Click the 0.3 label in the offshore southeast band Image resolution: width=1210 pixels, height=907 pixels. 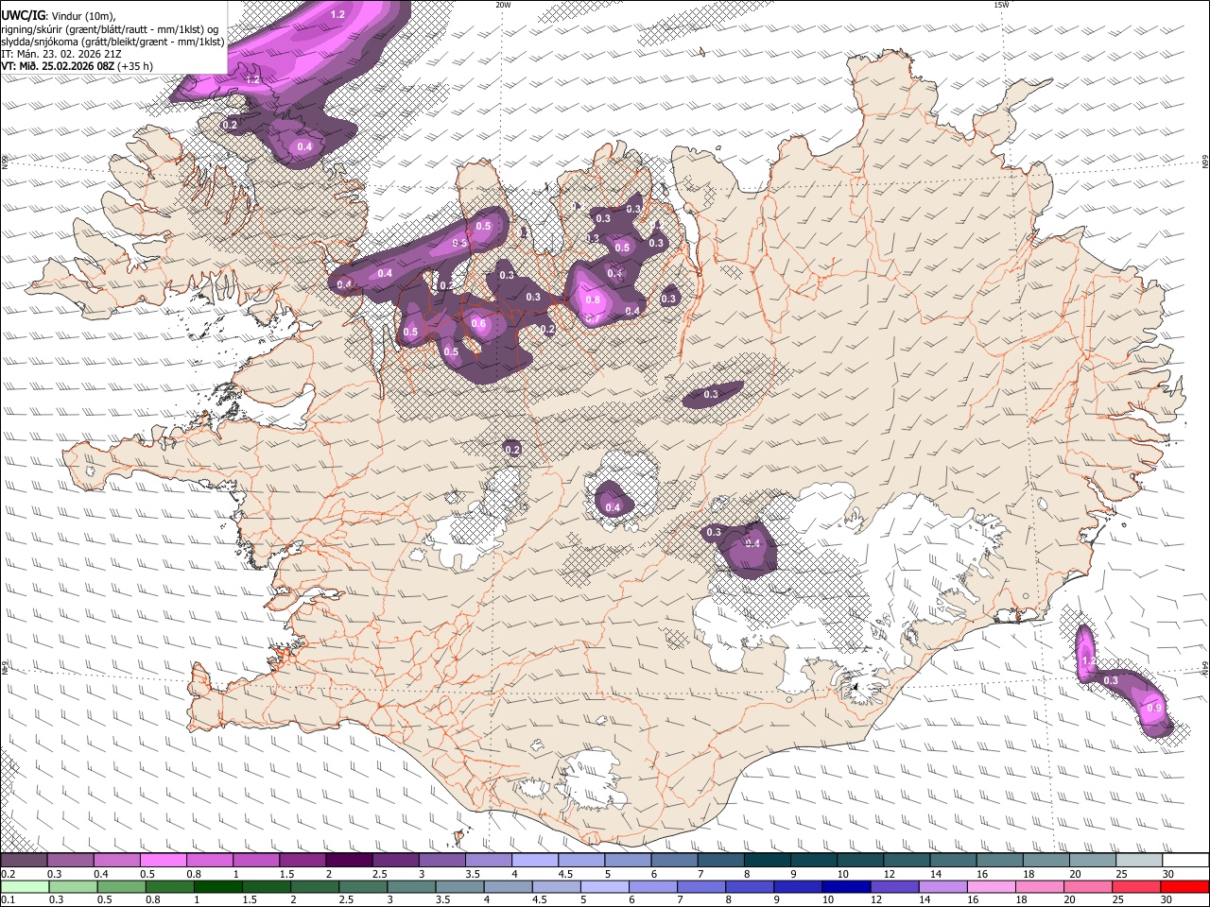coord(1111,680)
